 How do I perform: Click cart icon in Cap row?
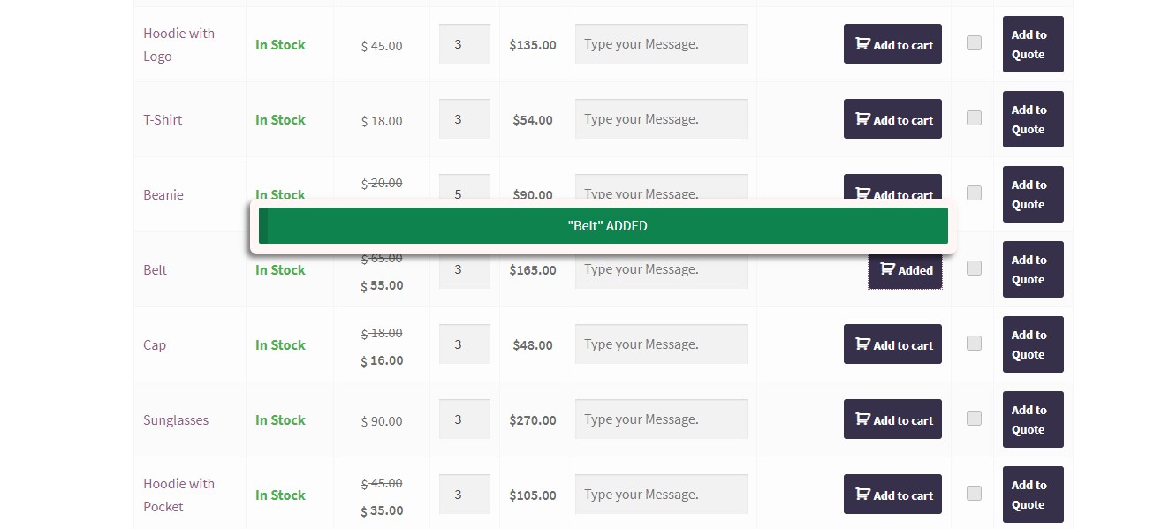[862, 344]
